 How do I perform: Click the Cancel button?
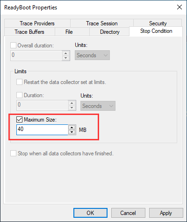click(128, 213)
